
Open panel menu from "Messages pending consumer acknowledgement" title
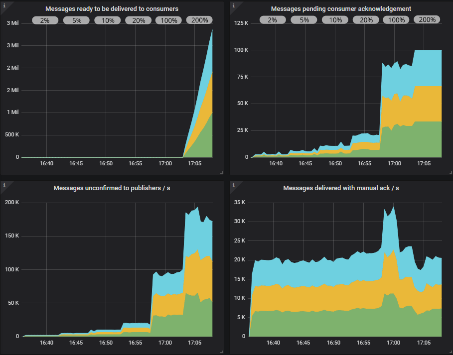pos(341,8)
